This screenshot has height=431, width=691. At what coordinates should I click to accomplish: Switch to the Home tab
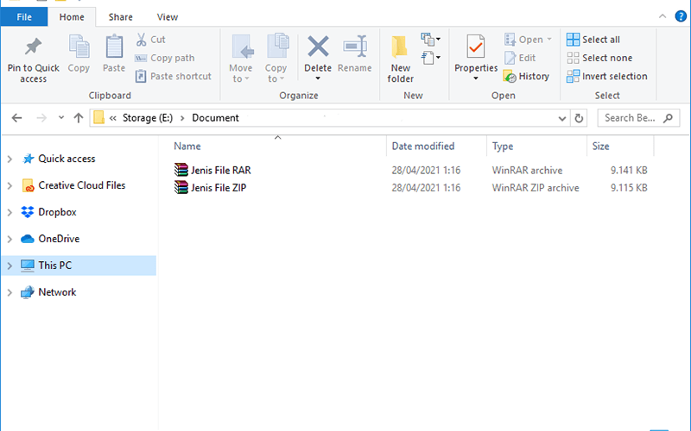tap(72, 17)
